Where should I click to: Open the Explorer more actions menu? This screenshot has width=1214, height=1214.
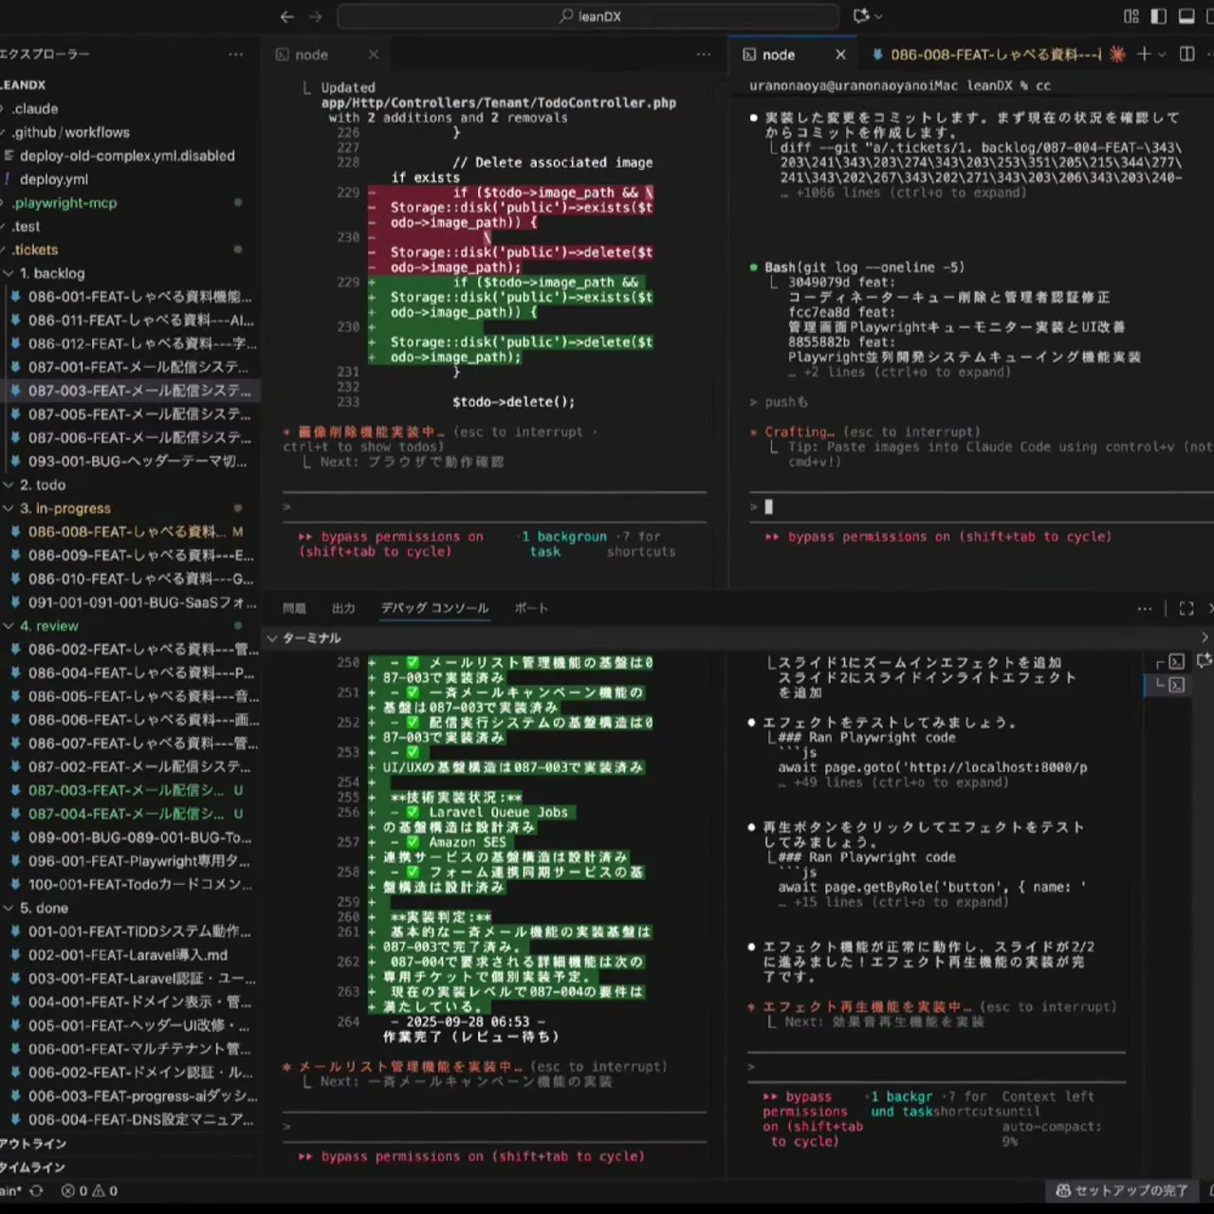pyautogui.click(x=235, y=54)
